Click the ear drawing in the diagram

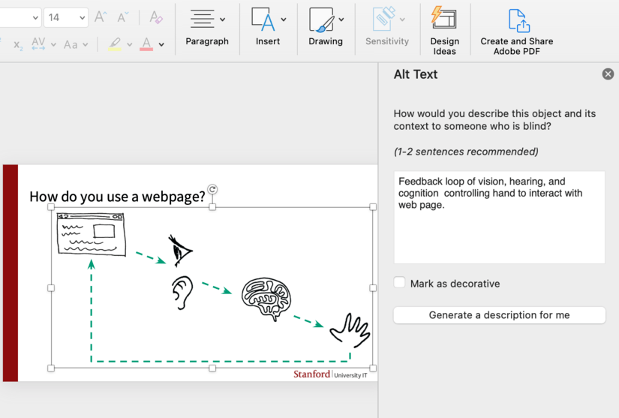pyautogui.click(x=182, y=293)
